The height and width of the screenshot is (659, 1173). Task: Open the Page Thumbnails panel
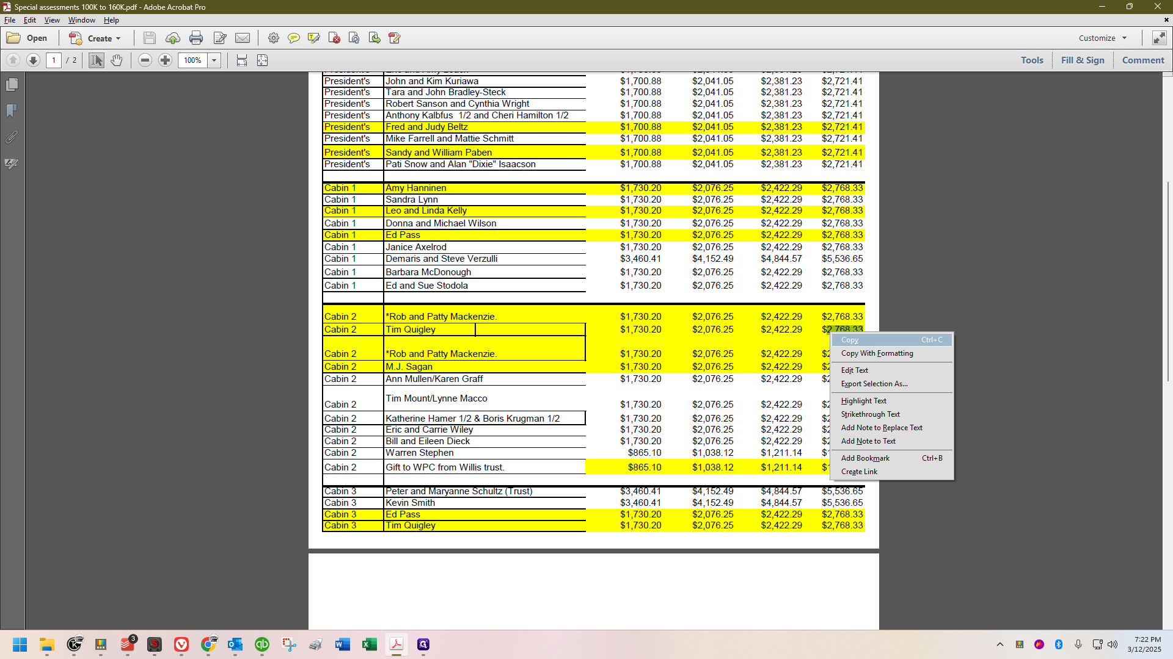click(12, 84)
